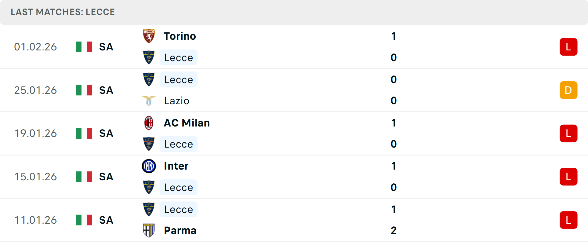This screenshot has height=242, width=588.
Task: Click the 19.01.26 match date
Action: coord(36,134)
